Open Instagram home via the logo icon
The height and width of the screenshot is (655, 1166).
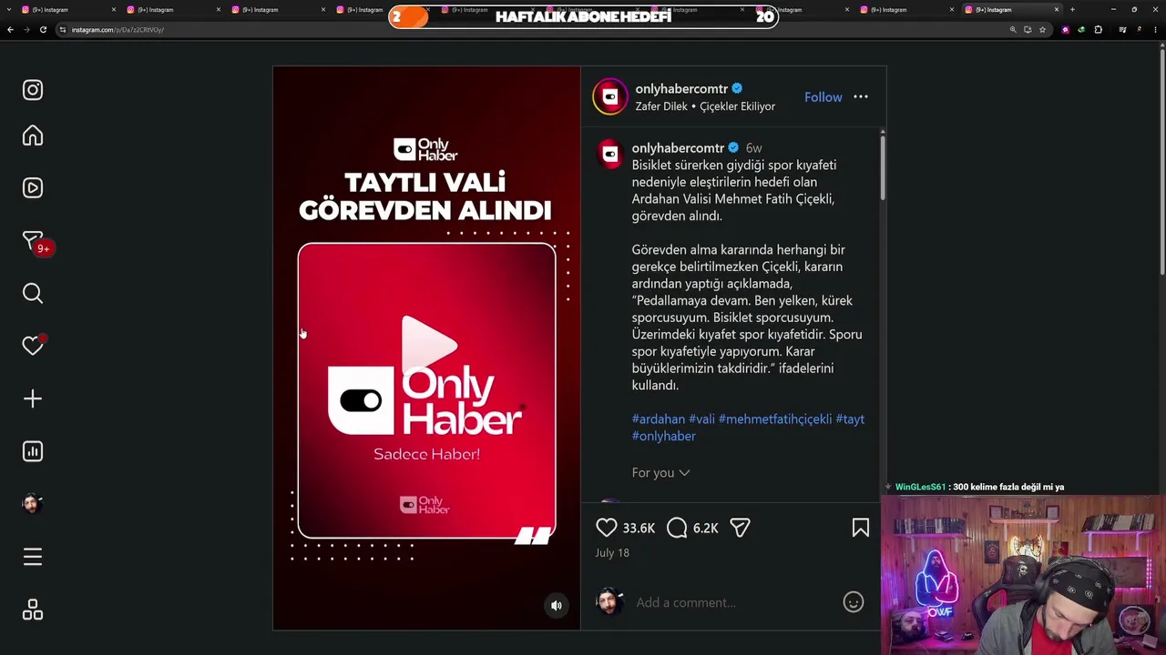33,90
